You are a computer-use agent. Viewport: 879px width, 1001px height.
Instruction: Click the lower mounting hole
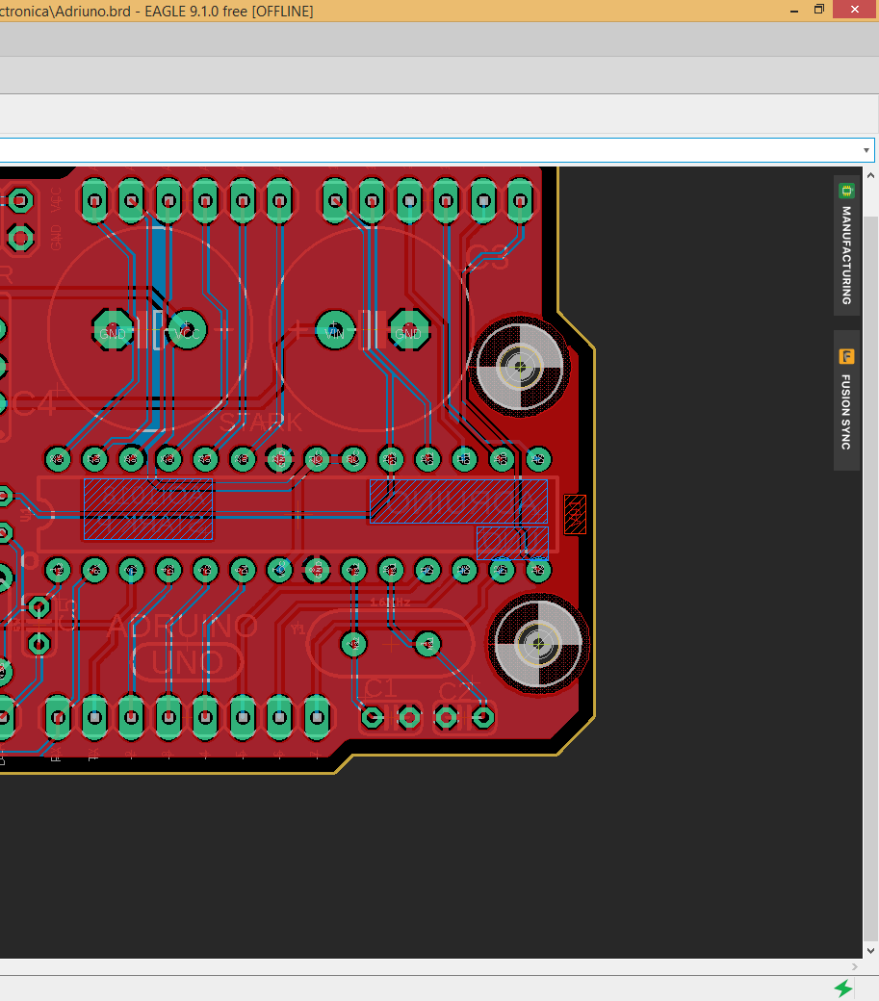click(538, 644)
